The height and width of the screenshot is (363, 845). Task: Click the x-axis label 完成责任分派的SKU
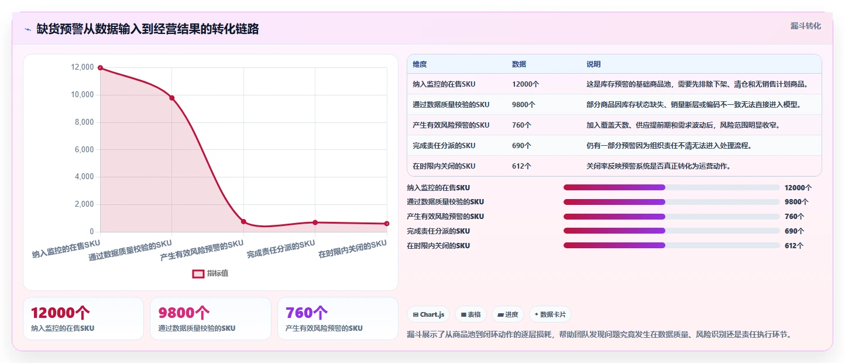[281, 250]
